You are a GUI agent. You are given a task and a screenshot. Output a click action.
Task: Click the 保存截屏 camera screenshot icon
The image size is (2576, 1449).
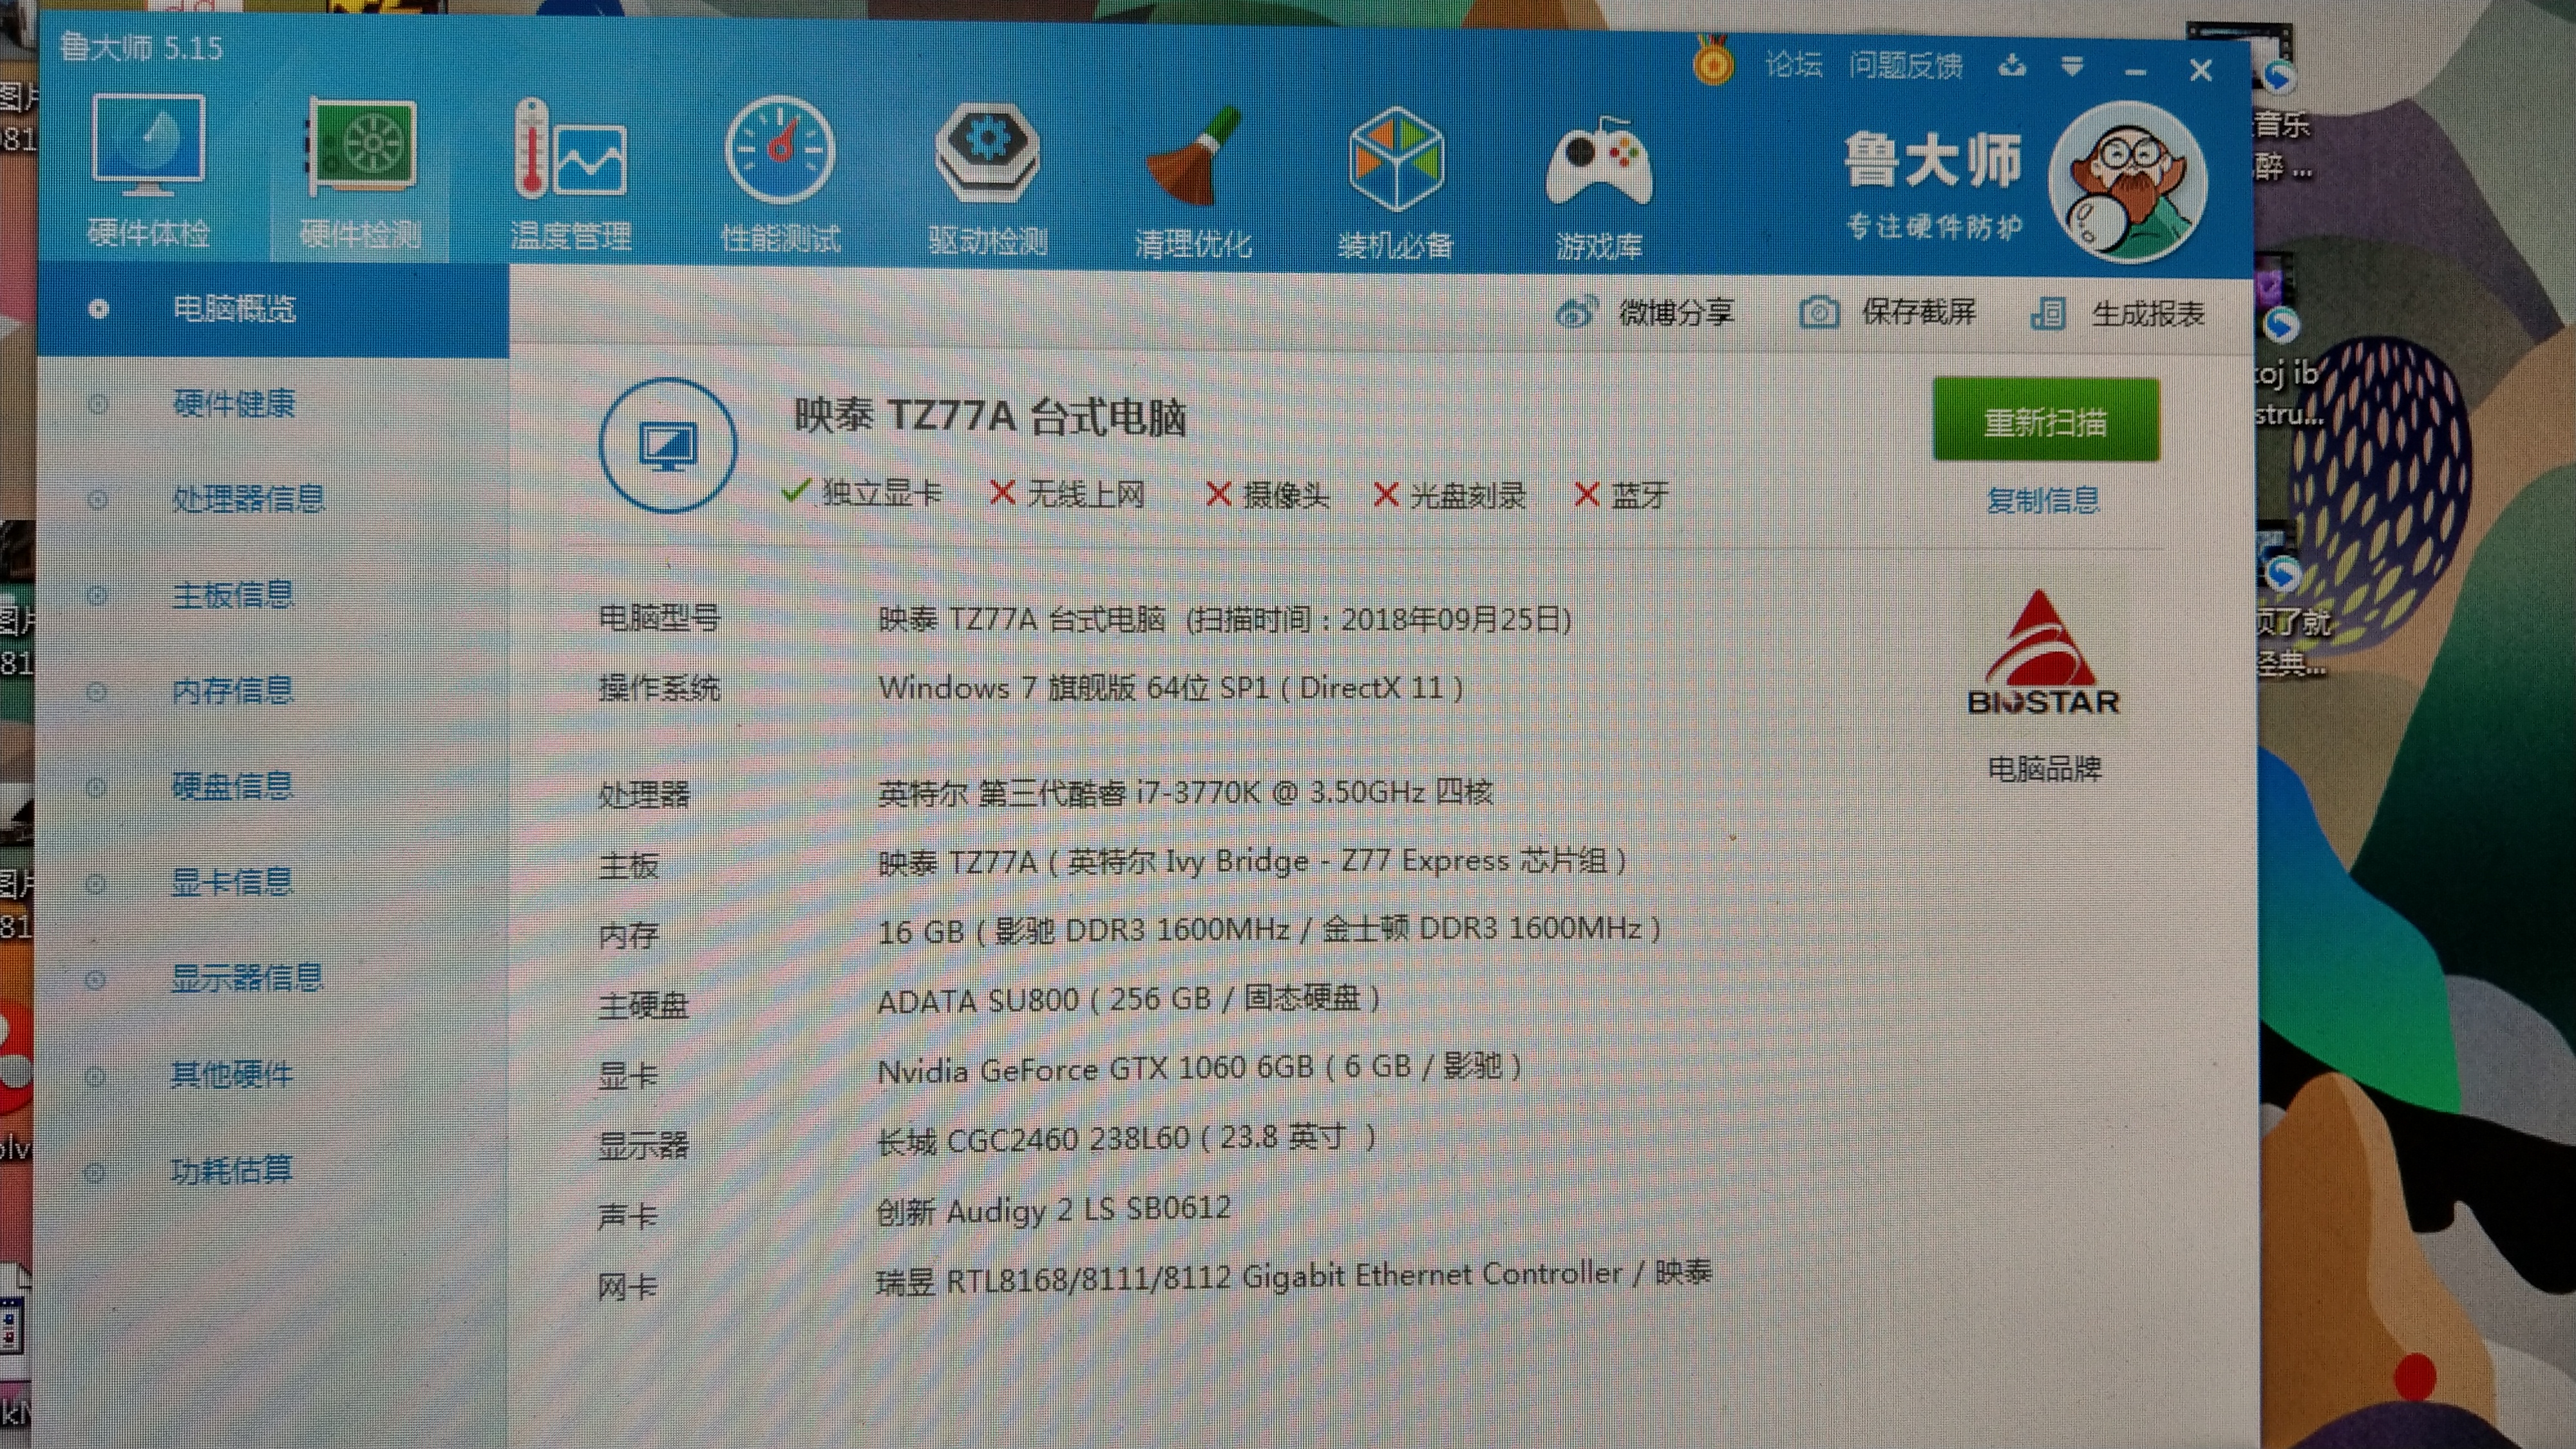pyautogui.click(x=1818, y=313)
